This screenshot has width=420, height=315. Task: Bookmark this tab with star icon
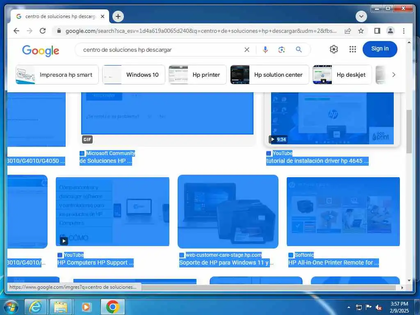tap(361, 31)
